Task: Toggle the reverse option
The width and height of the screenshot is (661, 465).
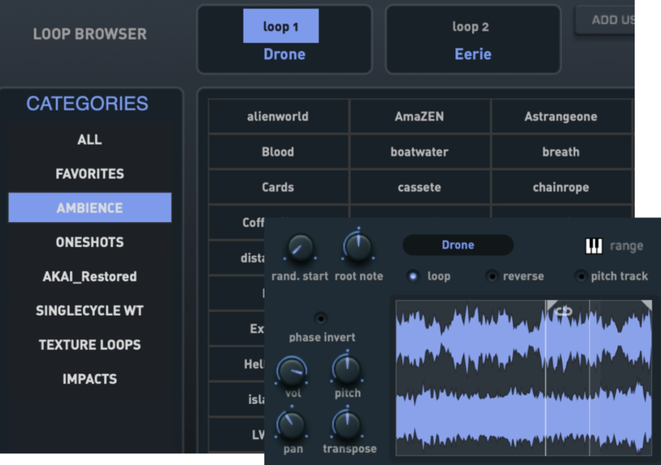Action: click(x=492, y=276)
